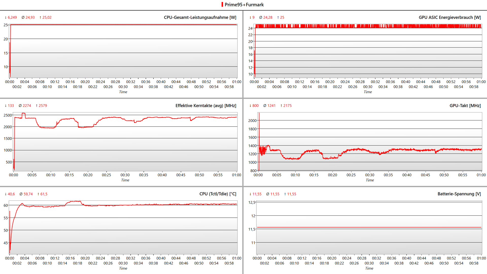
Task: Click the core clock average value 2274
Action: (x=27, y=106)
